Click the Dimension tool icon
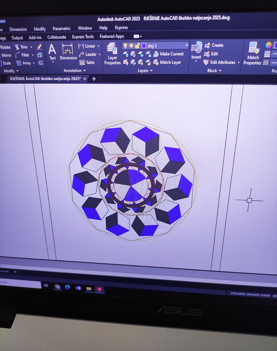Image resolution: width=277 pixels, height=351 pixels. click(x=68, y=51)
